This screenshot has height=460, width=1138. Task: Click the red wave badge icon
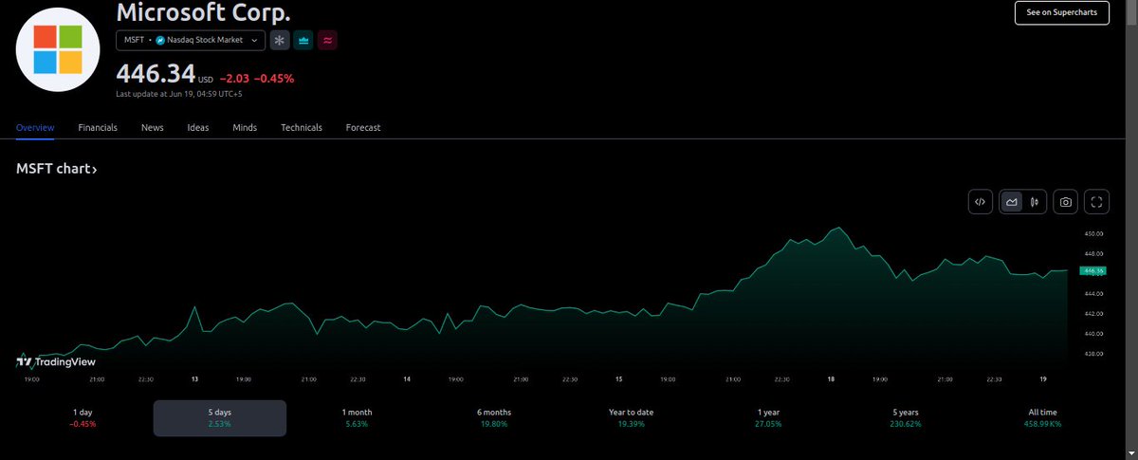pyautogui.click(x=328, y=40)
